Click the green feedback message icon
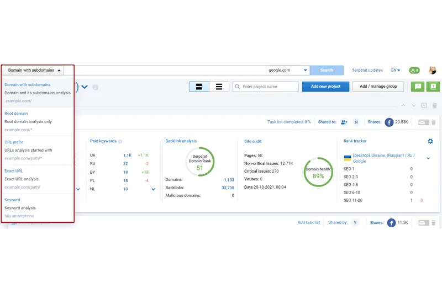Image resolution: width=442 pixels, height=294 pixels. [x=418, y=87]
